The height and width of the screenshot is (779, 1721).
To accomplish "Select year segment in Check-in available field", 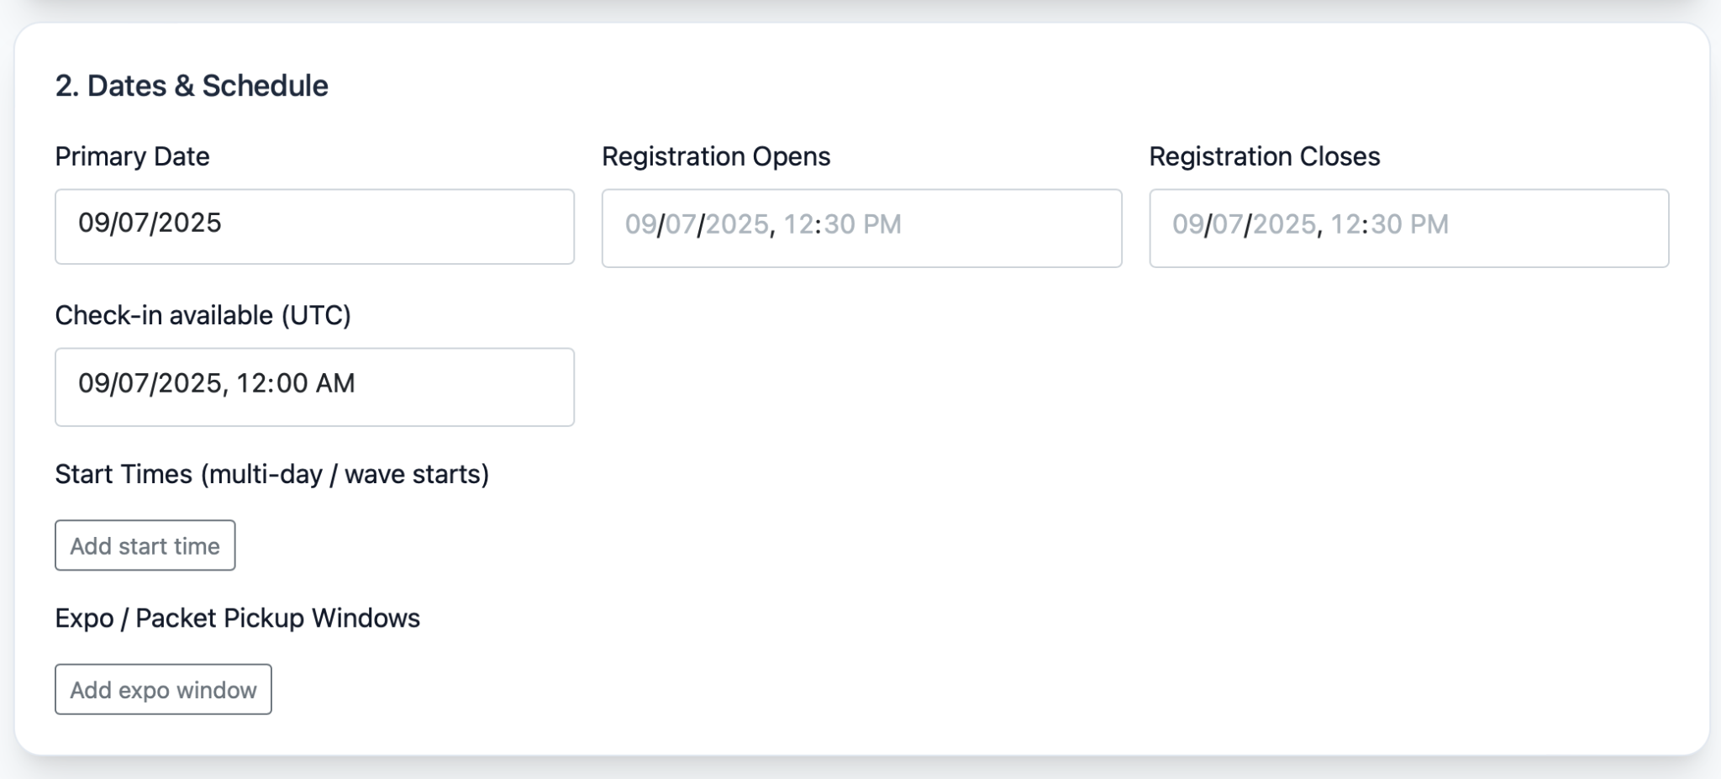I will click(x=190, y=383).
